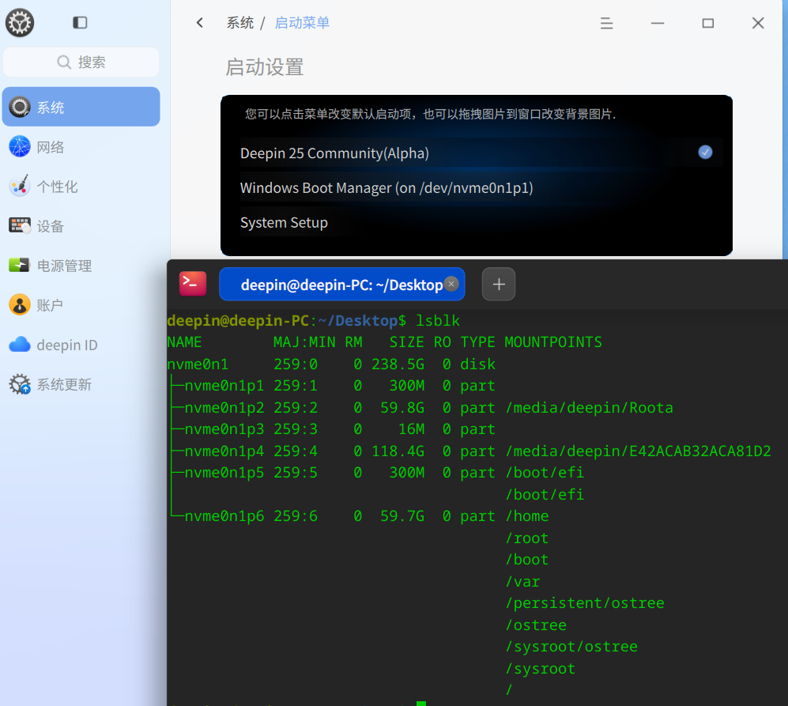788x706 pixels.
Task: Click the lsblk command text
Action: tap(438, 321)
